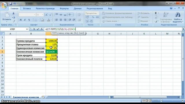
Task: Expand the formula bar
Action: (x=183, y=29)
